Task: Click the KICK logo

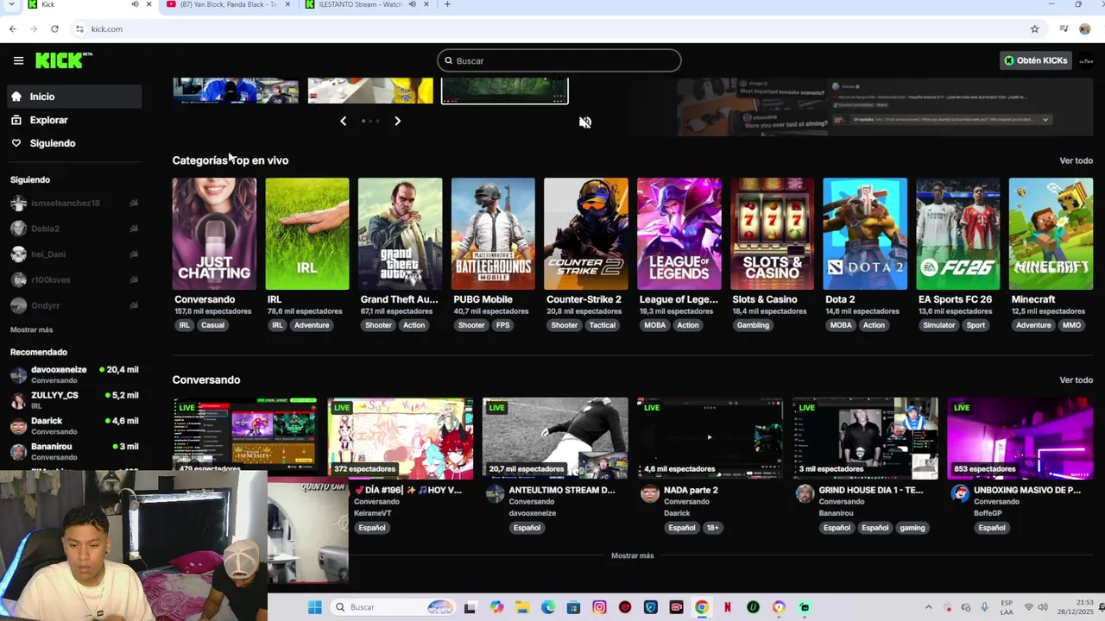Action: click(63, 60)
